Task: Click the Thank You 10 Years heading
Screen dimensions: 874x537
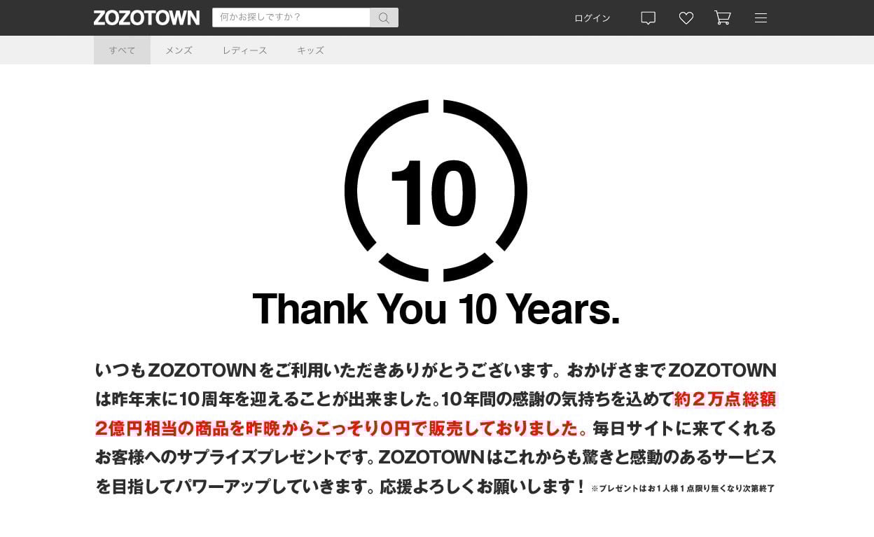Action: 436,309
